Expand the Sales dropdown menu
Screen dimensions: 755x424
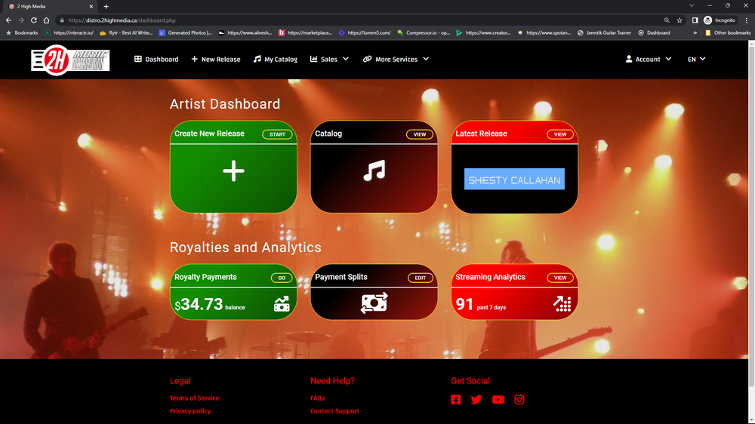329,59
